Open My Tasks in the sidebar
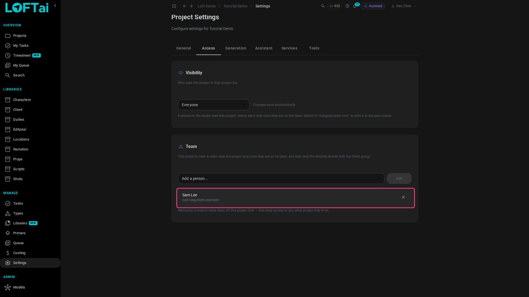The image size is (529, 297). [x=30, y=46]
